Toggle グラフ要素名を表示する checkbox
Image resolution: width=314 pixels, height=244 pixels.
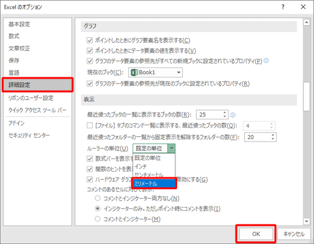tap(90, 40)
